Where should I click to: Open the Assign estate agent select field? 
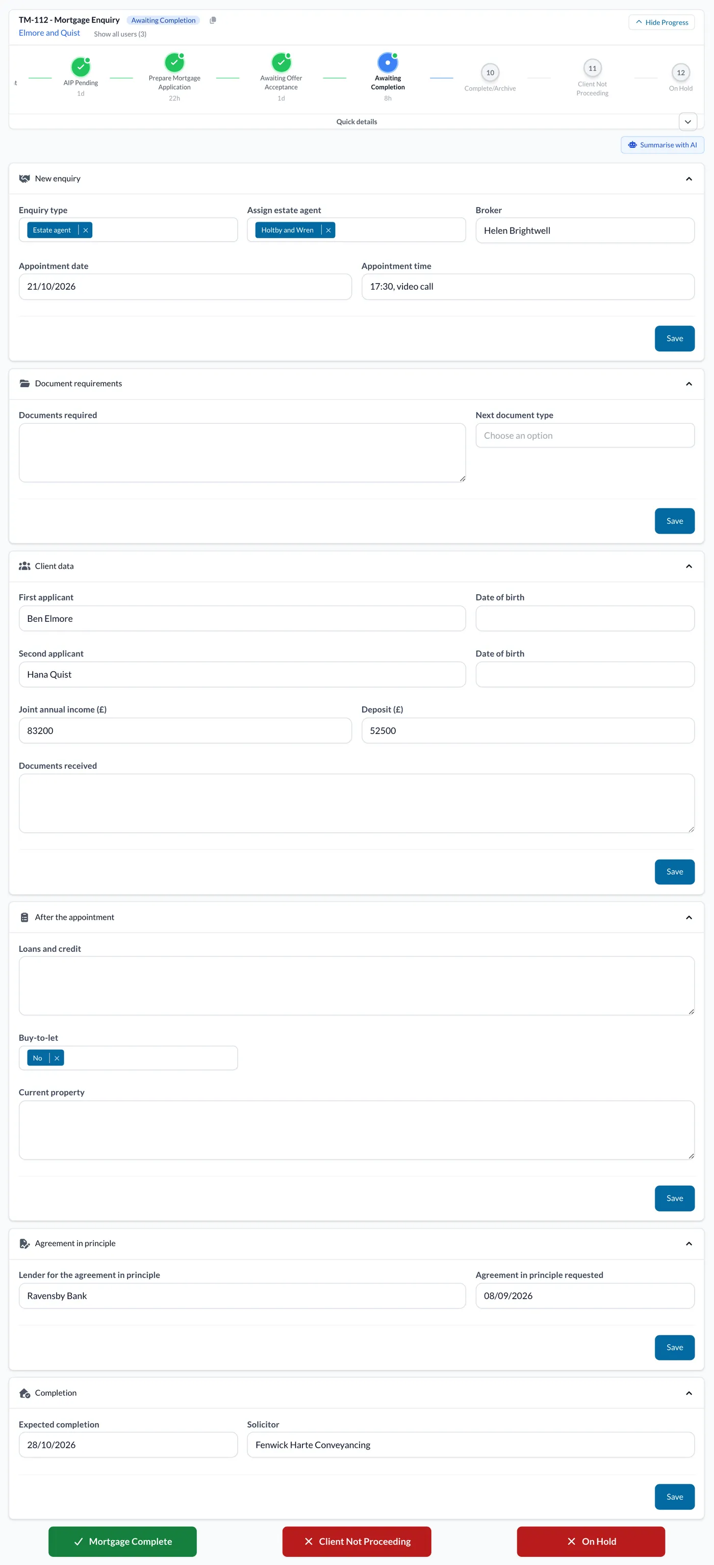pos(356,230)
